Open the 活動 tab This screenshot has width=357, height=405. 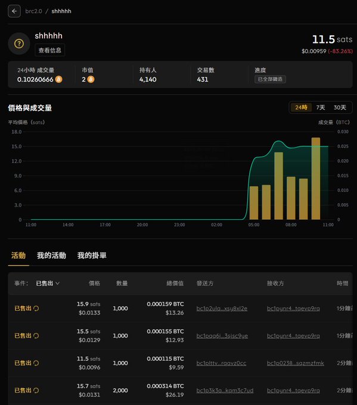[18, 256]
